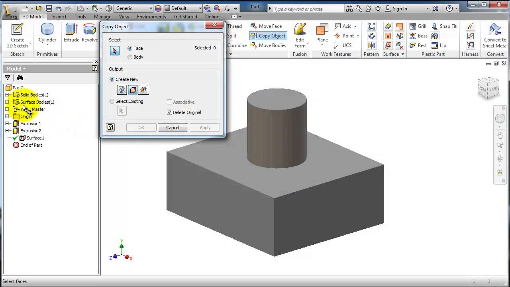
Task: Click the ViewCube in the viewport
Action: (488, 88)
